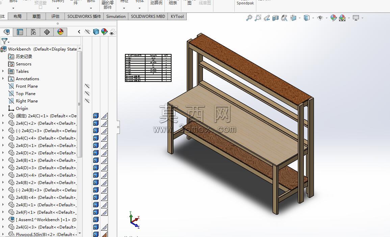The height and width of the screenshot is (237, 390).
Task: Click the Section View icon
Action: pyautogui.click(x=275, y=18)
